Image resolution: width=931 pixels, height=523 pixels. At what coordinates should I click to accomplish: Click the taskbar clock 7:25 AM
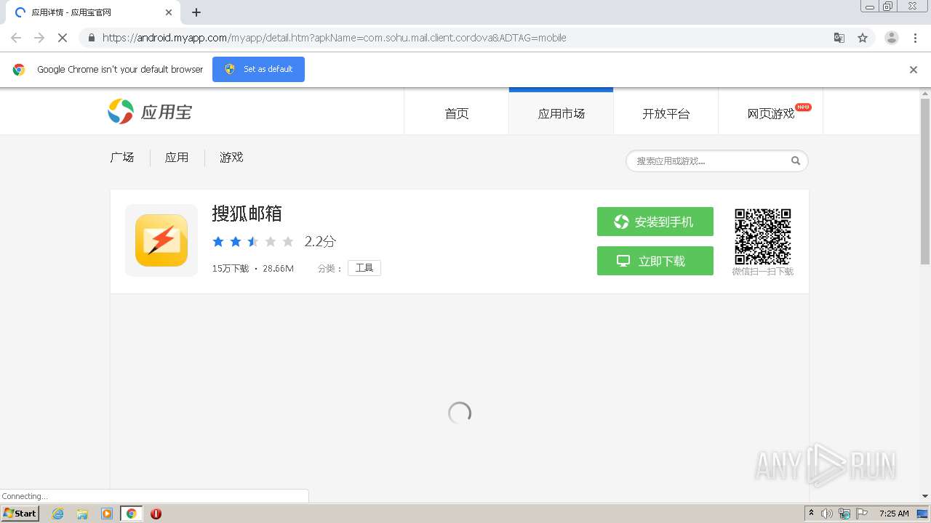pos(894,514)
